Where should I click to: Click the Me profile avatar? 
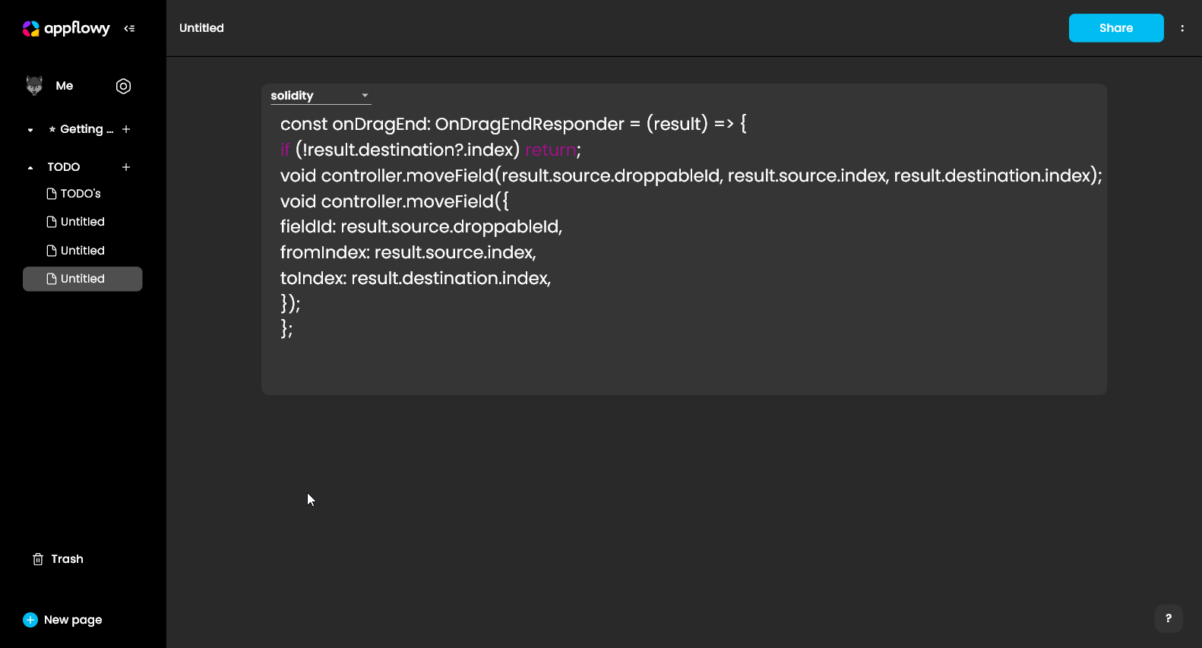(x=36, y=86)
